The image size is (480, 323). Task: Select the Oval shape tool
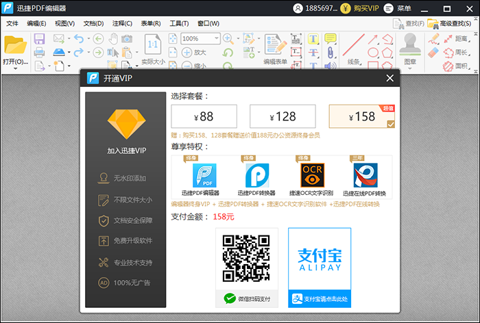coord(373,53)
